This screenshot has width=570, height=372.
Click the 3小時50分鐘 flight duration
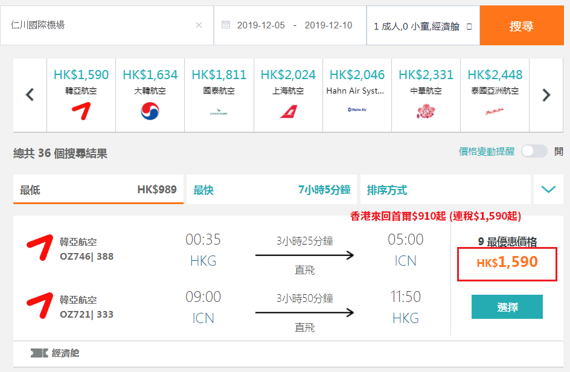pos(305,298)
